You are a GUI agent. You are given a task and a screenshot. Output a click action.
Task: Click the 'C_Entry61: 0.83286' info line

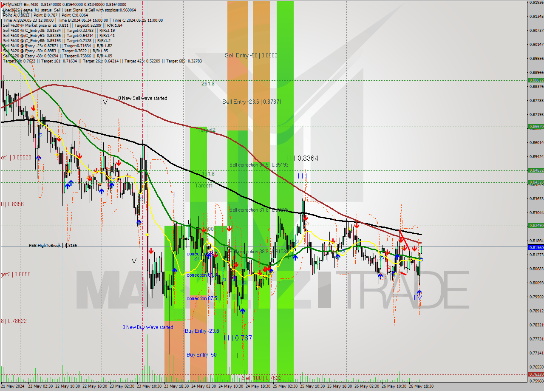pyautogui.click(x=59, y=35)
